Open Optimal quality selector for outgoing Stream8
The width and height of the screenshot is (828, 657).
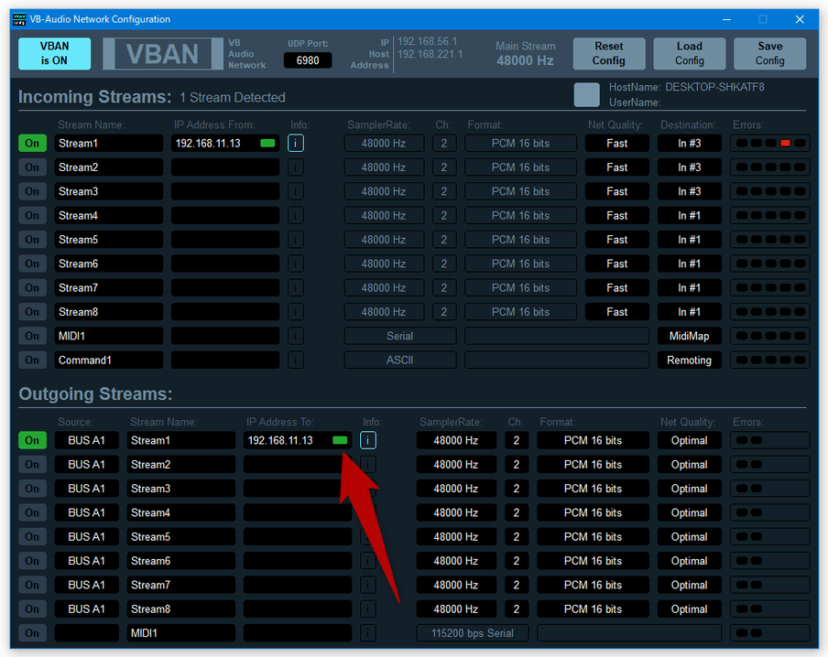tap(689, 609)
